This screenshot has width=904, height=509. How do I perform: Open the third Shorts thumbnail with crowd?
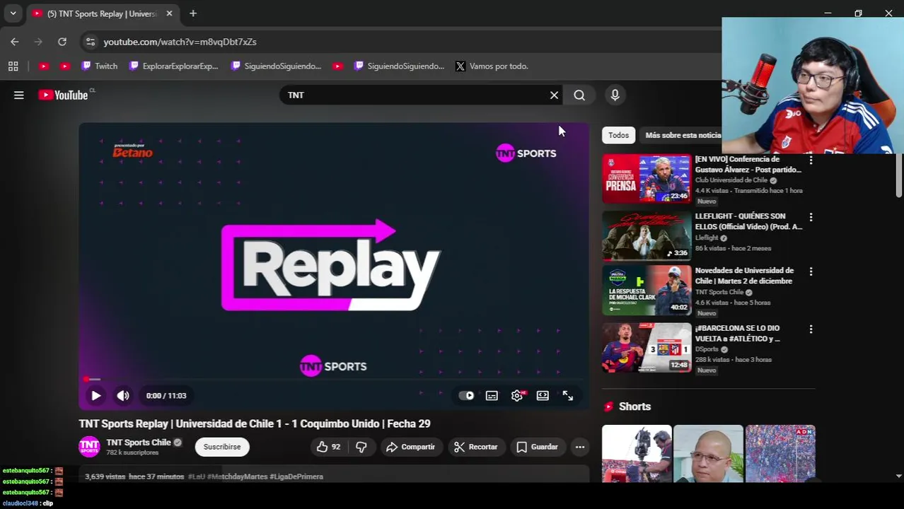click(780, 453)
